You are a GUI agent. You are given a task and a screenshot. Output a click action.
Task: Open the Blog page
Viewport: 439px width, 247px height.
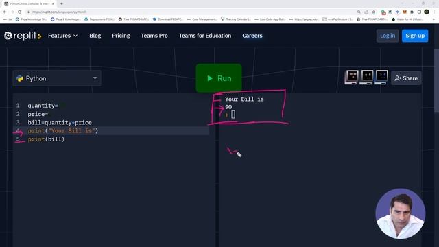pyautogui.click(x=95, y=36)
